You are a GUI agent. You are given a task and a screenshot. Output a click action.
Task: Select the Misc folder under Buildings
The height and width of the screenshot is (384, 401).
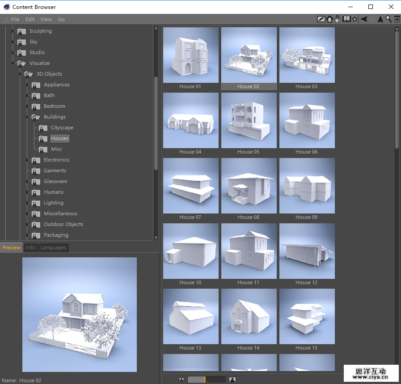coord(55,149)
